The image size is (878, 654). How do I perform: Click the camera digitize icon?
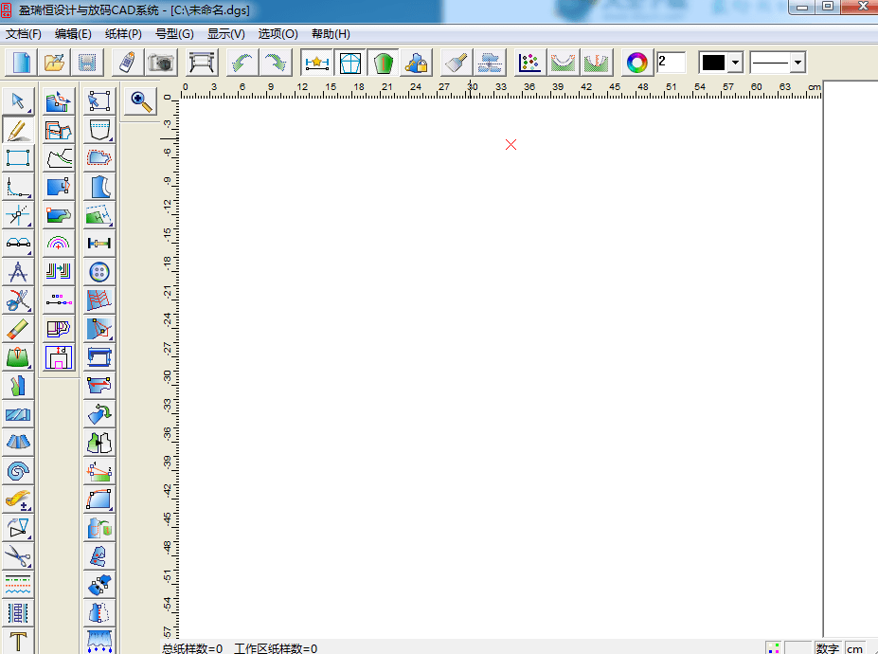click(161, 63)
